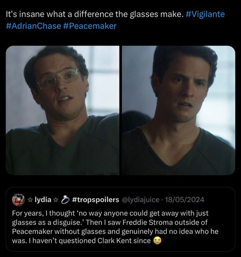241x257 pixels.
Task: Click the ring emoji beside lydia
Action: [65, 200]
